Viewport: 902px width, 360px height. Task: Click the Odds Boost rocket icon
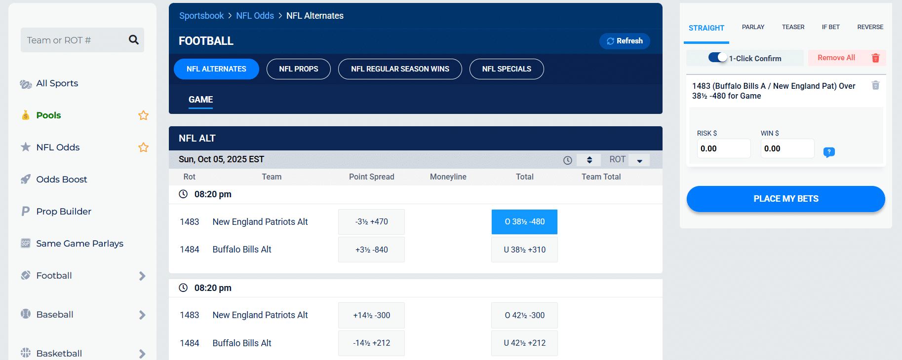coord(26,179)
